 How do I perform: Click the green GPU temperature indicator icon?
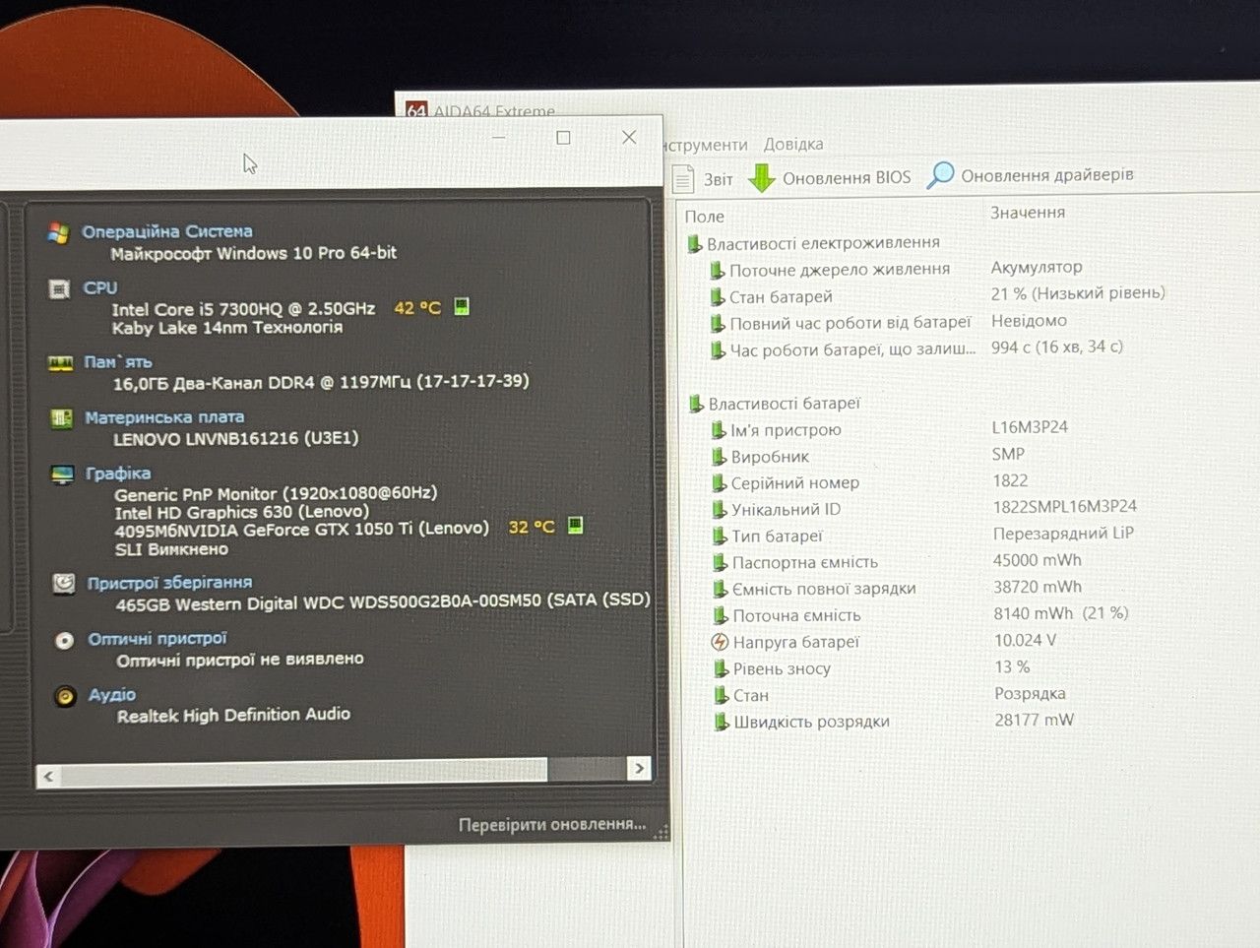[x=576, y=526]
